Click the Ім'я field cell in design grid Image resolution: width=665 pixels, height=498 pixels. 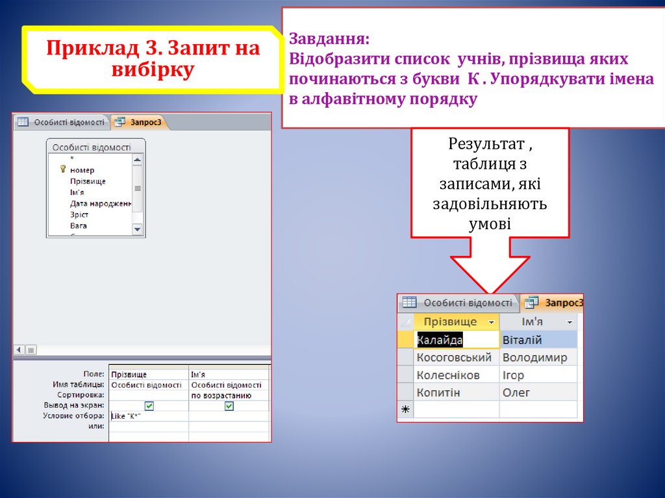[x=229, y=374]
